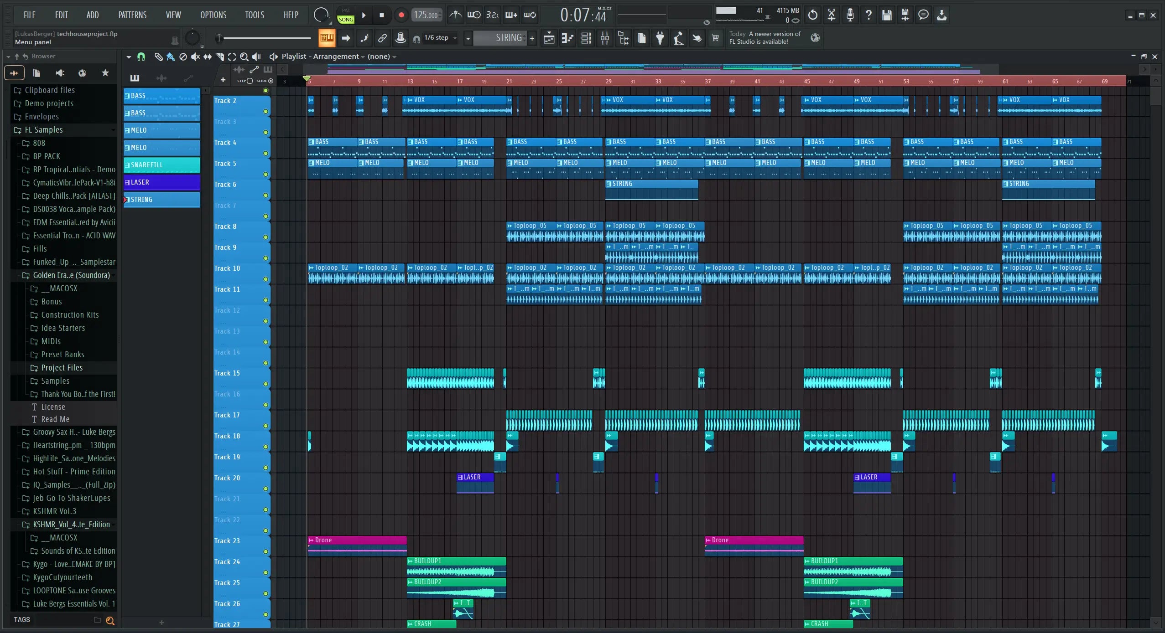The image size is (1165, 633).
Task: Switch to SONG mode button
Action: coord(346,20)
